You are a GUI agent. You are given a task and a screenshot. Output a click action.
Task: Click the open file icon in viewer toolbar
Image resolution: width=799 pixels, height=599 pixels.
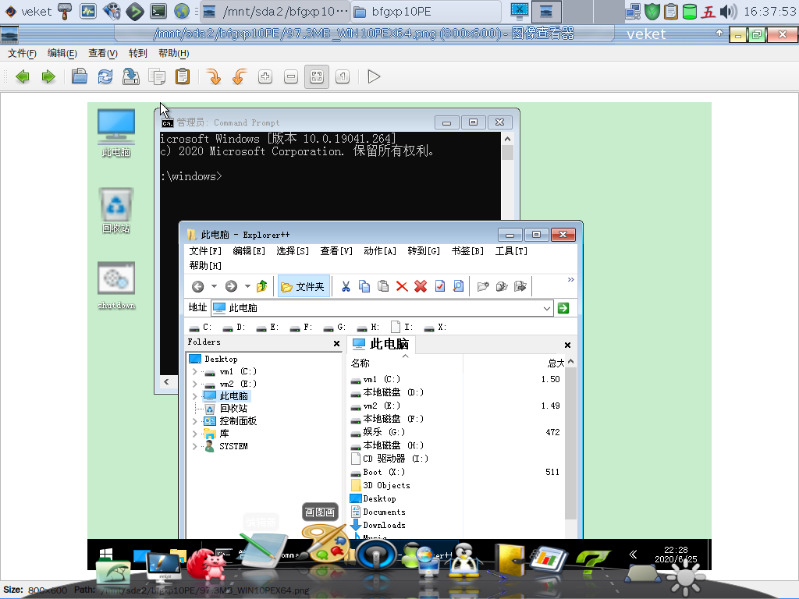pyautogui.click(x=80, y=77)
